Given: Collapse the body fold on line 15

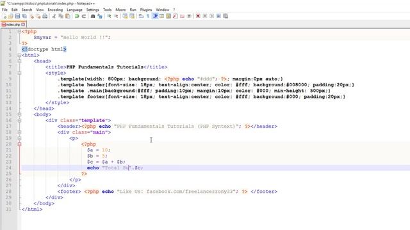Looking at the screenshot, I should (x=19, y=114).
